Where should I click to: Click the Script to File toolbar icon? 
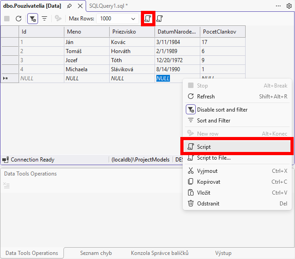[x=160, y=19]
